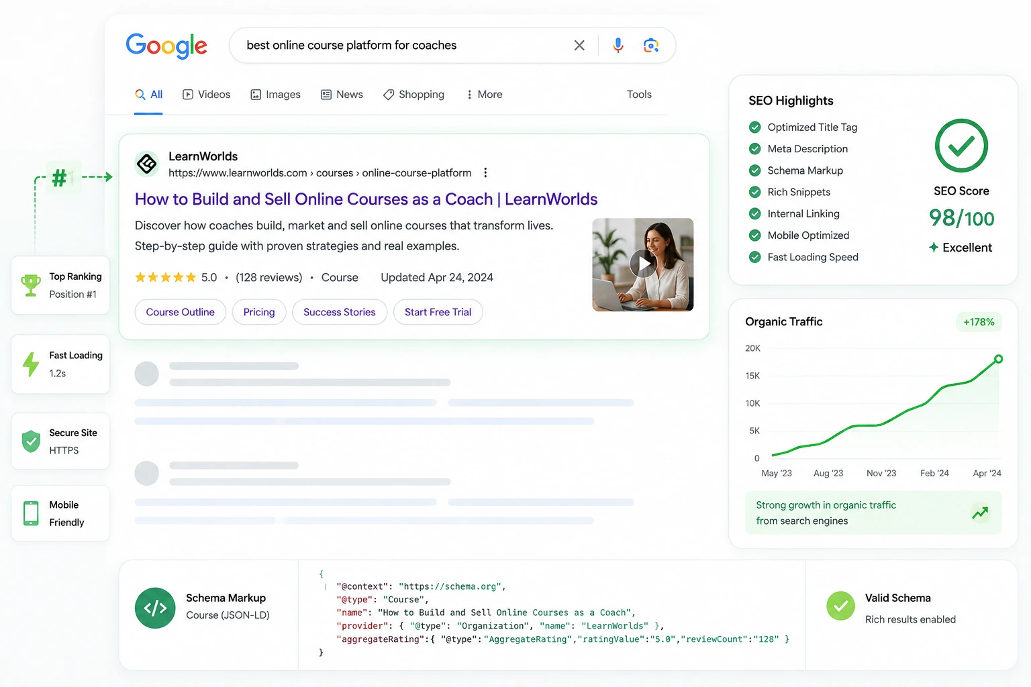Open the Course Outline sitelink

(x=180, y=312)
